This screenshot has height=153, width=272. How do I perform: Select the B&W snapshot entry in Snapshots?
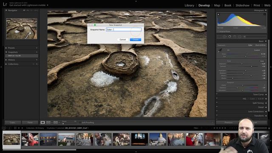click(x=22, y=56)
